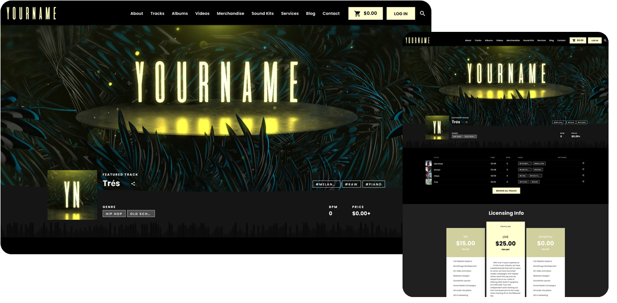Open Merchandise in small window menu
617x303 pixels.
pyautogui.click(x=513, y=40)
